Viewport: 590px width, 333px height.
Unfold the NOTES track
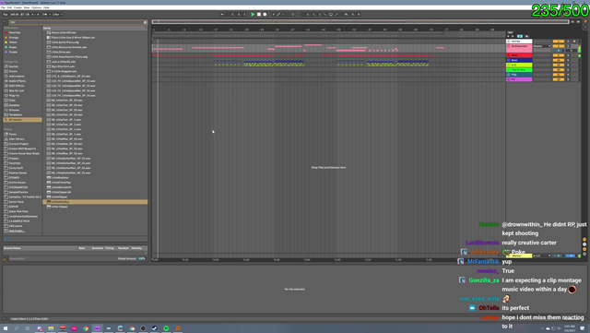pyautogui.click(x=509, y=42)
